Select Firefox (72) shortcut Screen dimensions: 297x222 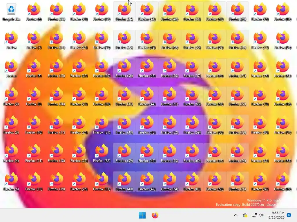pyautogui.click(x=237, y=97)
